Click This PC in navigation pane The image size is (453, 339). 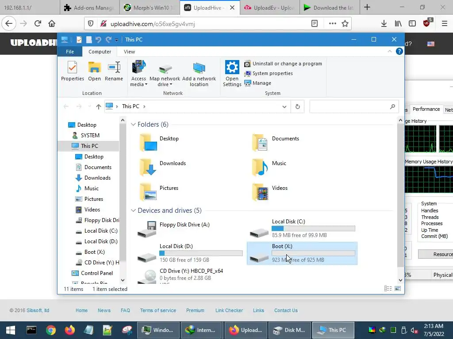pos(89,146)
